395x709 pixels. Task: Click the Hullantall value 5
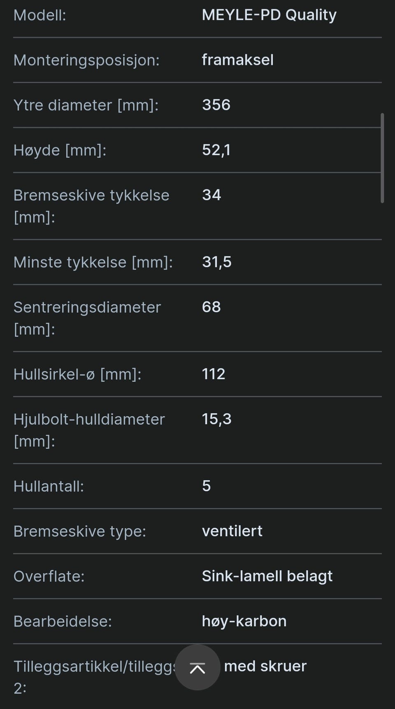206,486
